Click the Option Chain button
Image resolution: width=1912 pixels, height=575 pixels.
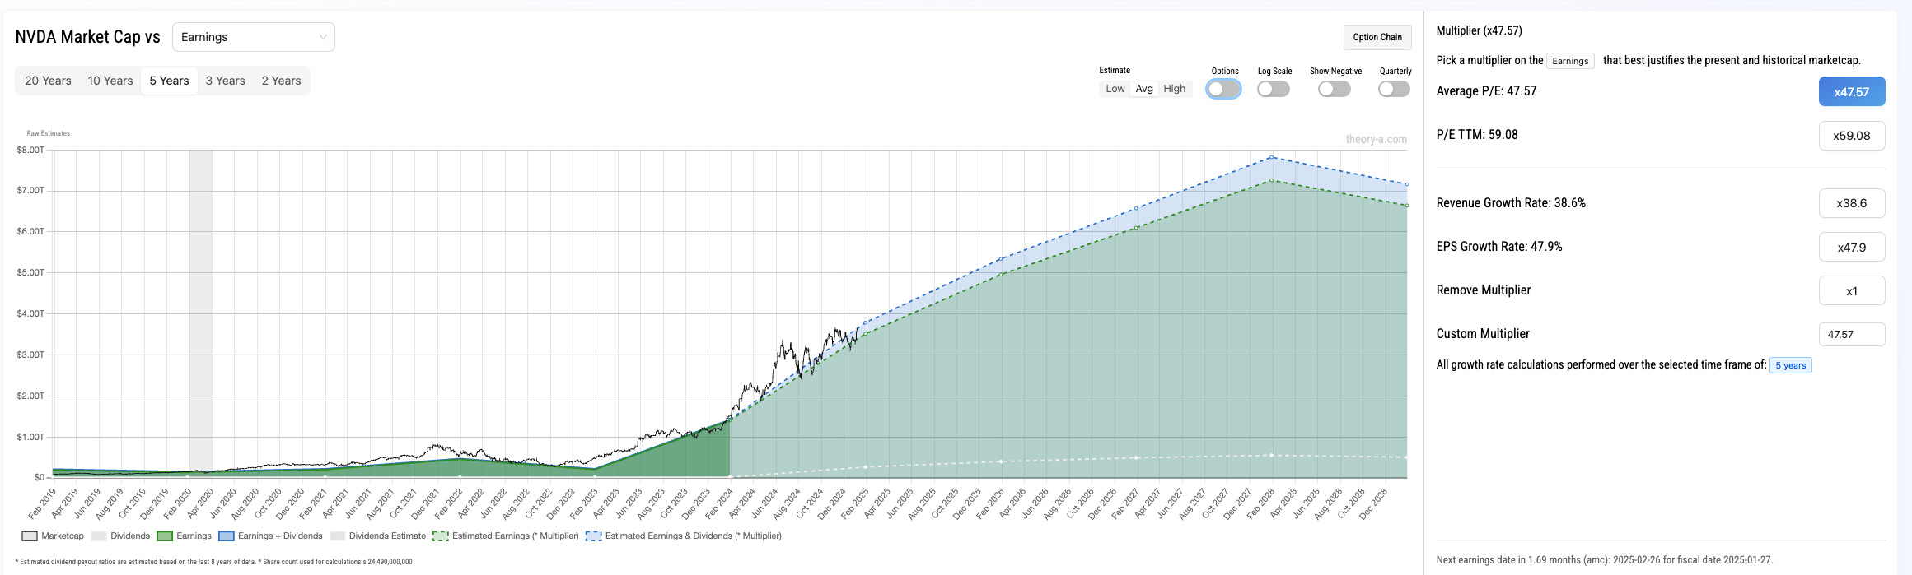[1377, 37]
